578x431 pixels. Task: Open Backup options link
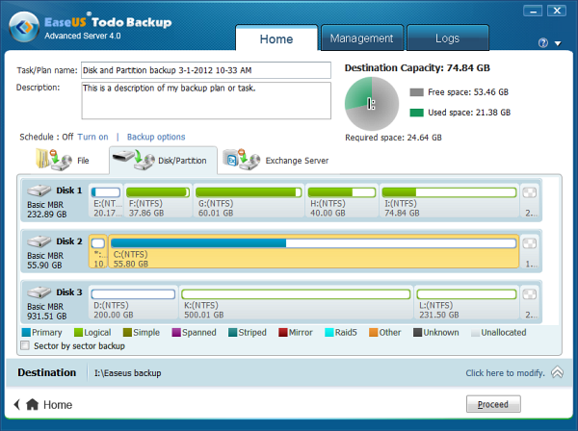coord(156,137)
